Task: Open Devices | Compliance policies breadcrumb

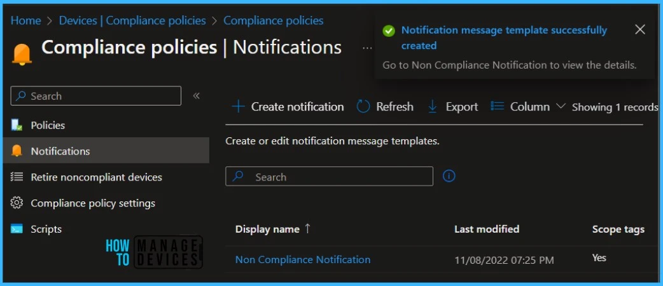Action: (132, 20)
